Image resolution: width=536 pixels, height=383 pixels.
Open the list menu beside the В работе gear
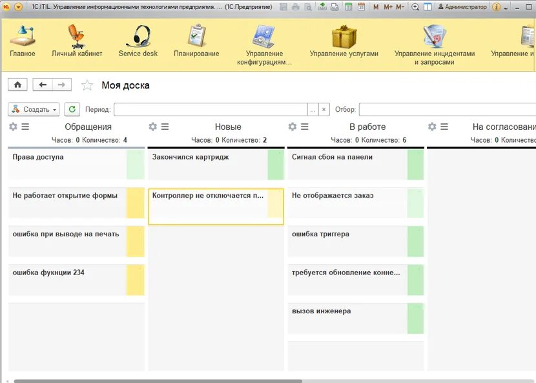click(x=303, y=127)
